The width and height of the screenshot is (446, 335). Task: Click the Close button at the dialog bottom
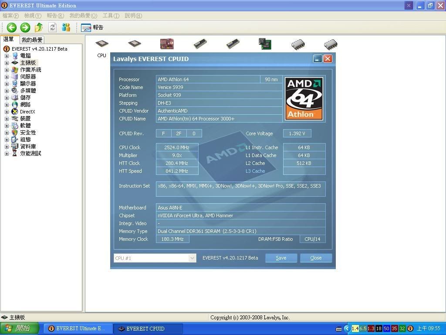316,258
